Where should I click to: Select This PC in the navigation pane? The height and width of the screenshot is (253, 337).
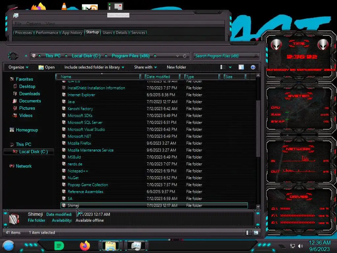tap(23, 144)
